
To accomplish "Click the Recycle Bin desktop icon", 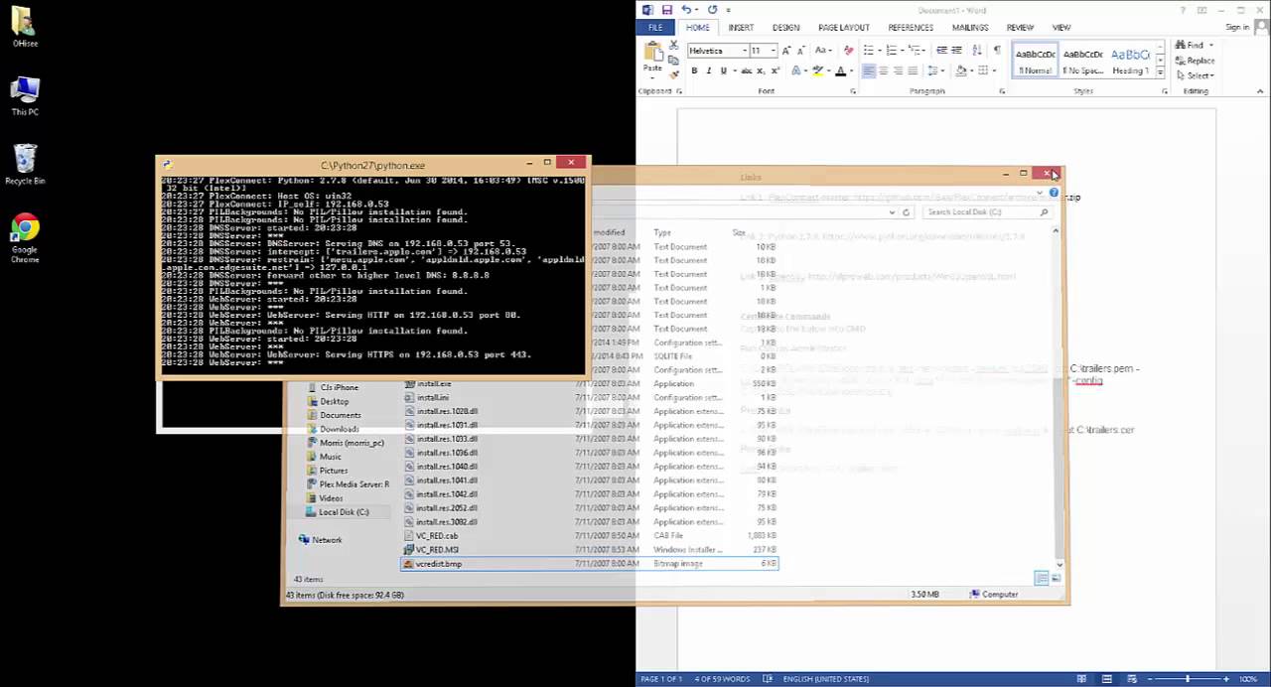I will pos(25,165).
